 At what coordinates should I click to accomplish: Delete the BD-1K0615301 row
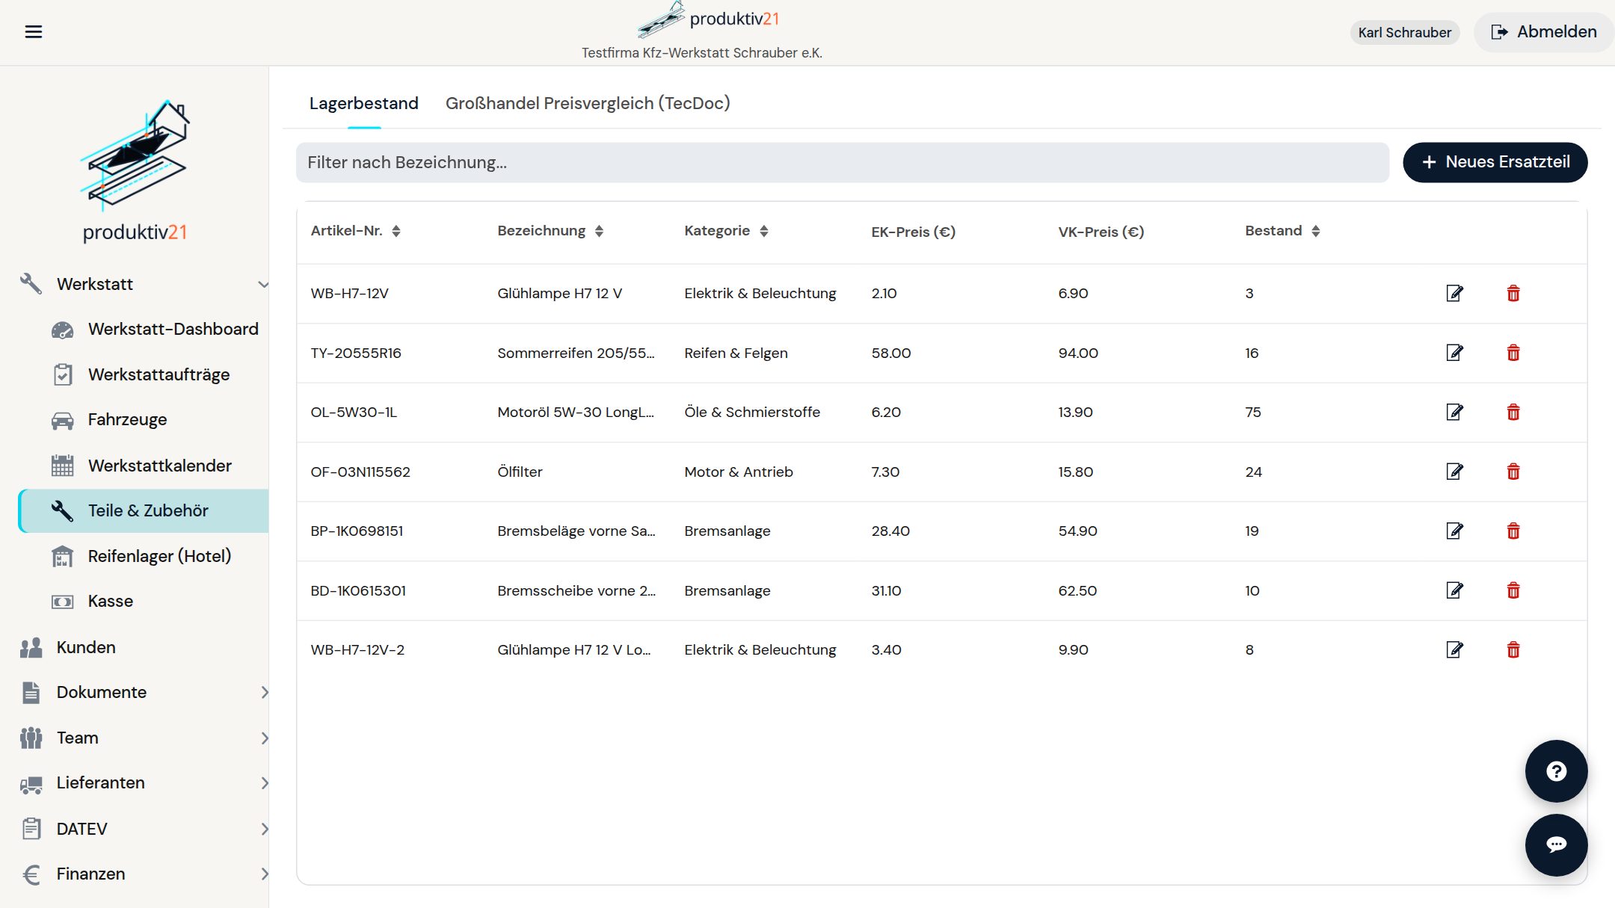click(x=1513, y=590)
